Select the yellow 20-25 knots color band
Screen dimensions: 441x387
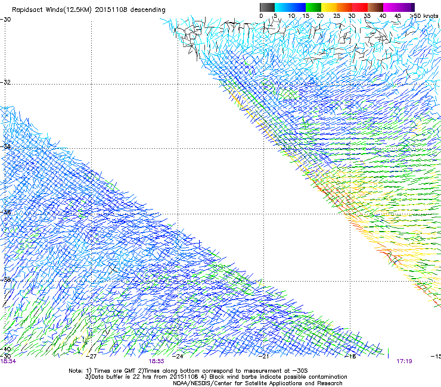329,7
